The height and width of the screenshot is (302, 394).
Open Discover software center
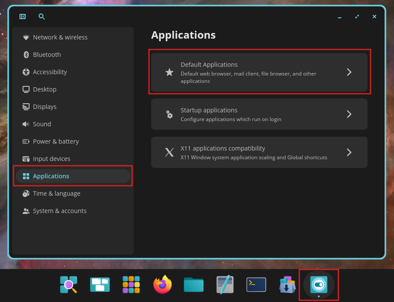(x=287, y=284)
